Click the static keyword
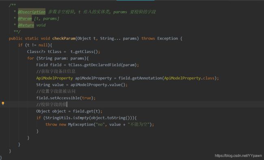264x160 pixels. point(32,39)
